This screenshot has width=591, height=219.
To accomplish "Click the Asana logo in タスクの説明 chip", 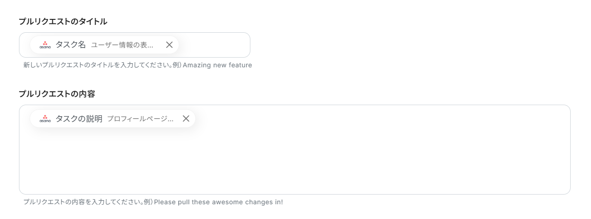I will (x=45, y=118).
